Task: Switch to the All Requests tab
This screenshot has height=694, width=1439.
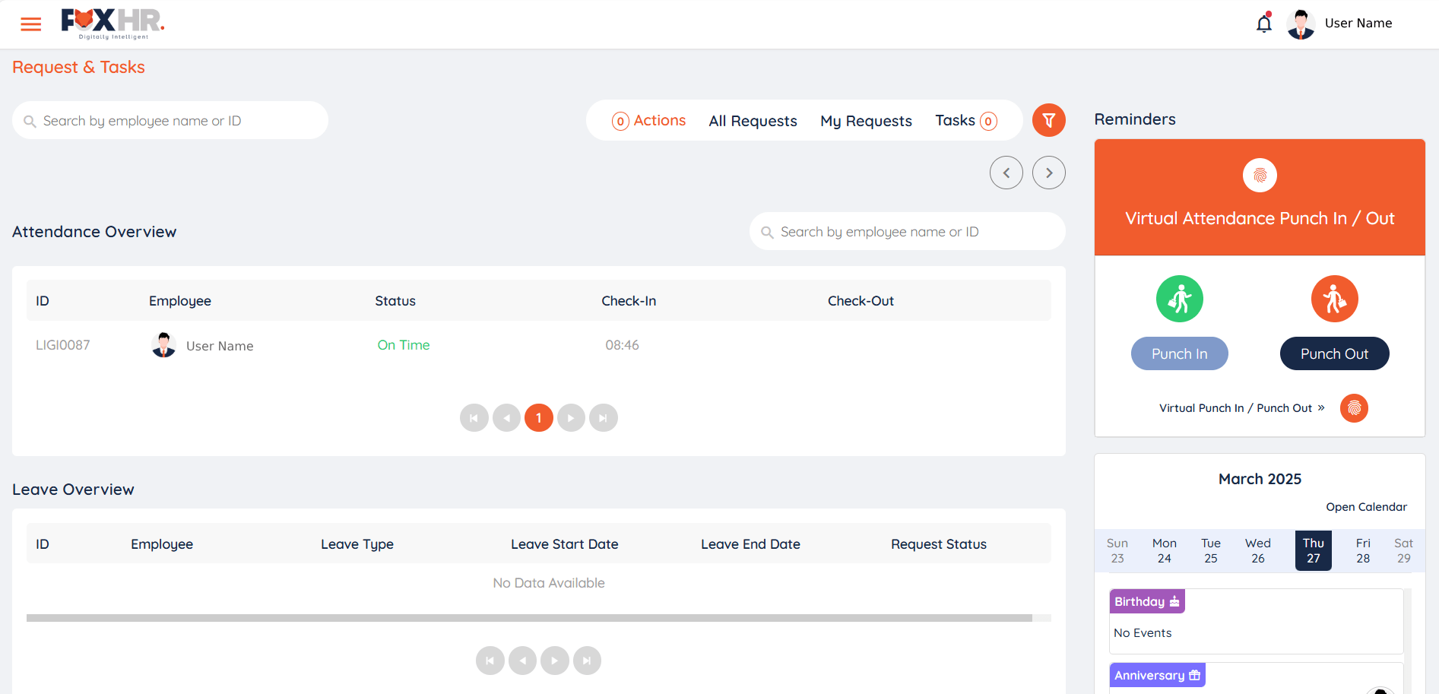Action: point(753,121)
